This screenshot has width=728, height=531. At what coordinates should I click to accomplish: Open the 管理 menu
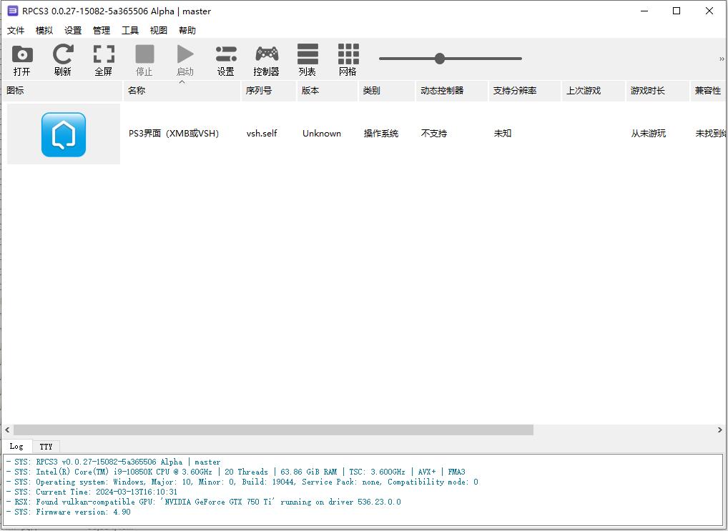(102, 31)
